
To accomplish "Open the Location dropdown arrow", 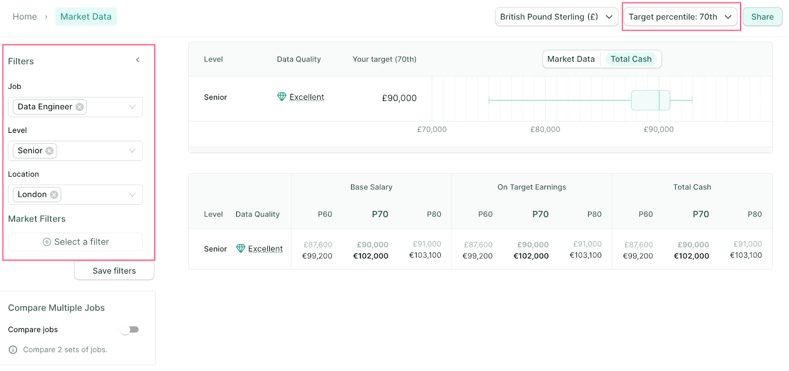I will click(x=132, y=195).
